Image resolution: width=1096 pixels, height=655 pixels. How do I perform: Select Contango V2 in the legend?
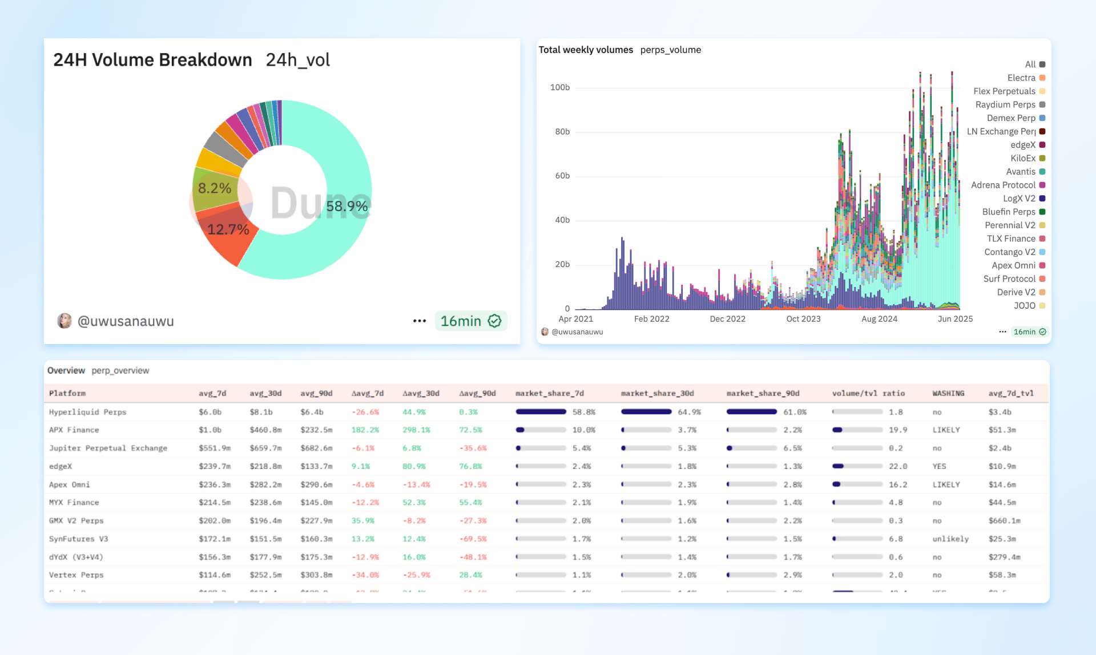[x=1014, y=252]
